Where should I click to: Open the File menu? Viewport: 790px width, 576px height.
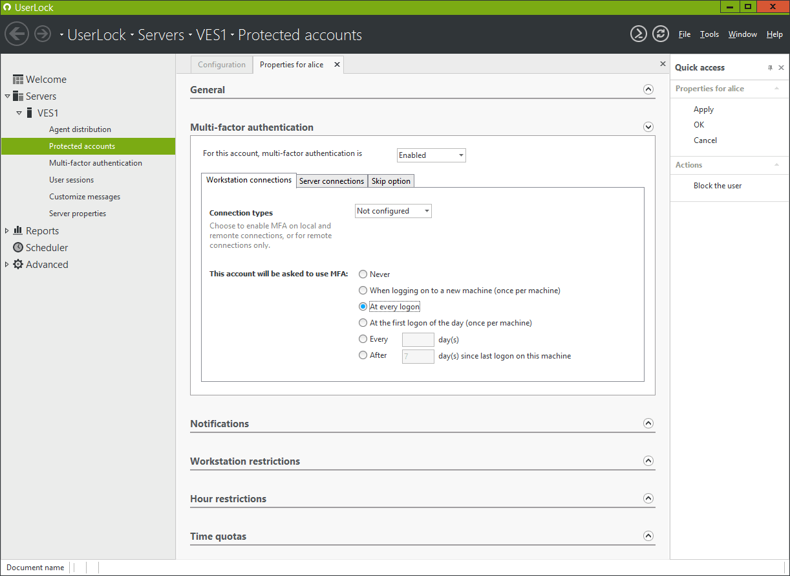pos(685,34)
